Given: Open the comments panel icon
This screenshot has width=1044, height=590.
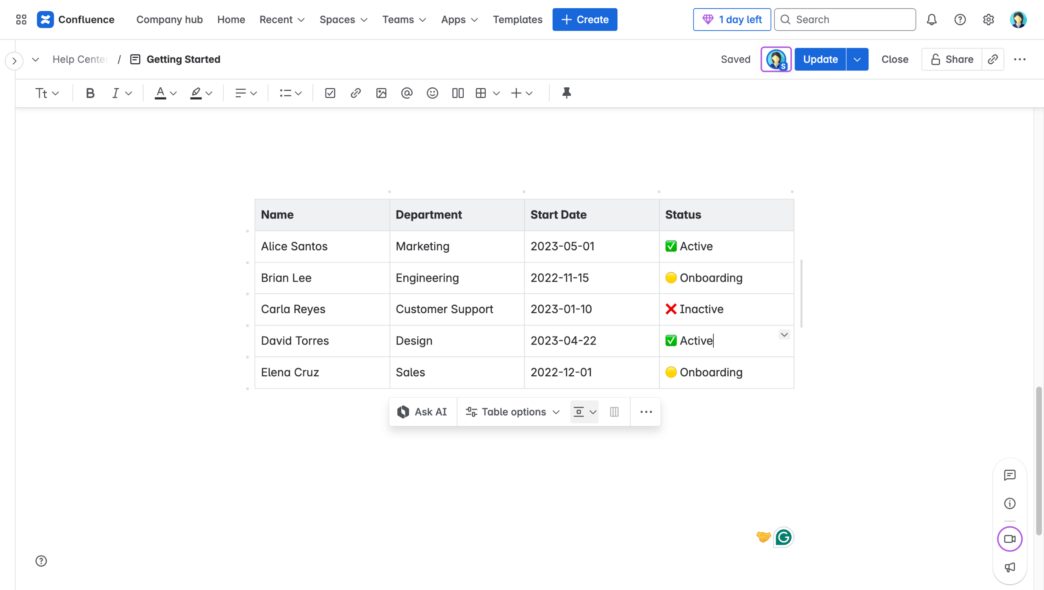Looking at the screenshot, I should pos(1010,475).
